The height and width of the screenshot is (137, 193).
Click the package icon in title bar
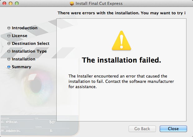pyautogui.click(x=72, y=3)
